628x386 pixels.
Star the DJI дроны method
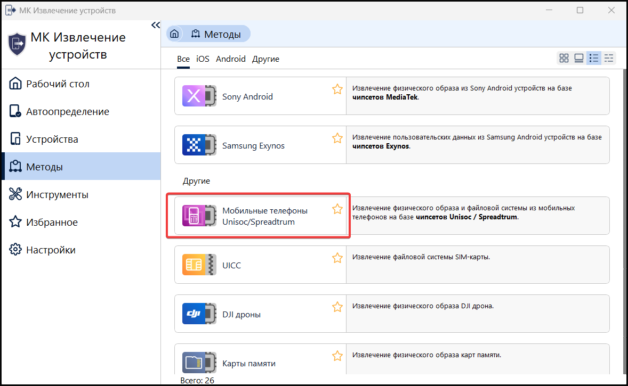337,307
